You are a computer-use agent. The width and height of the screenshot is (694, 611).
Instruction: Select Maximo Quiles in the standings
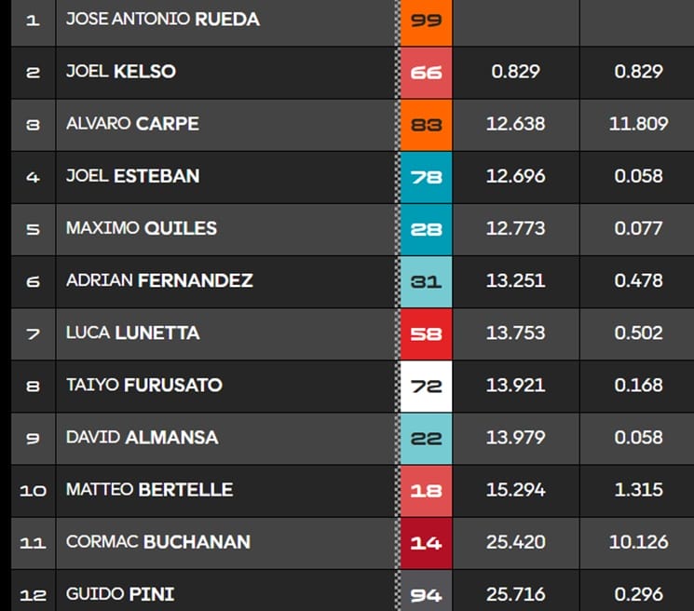[x=142, y=227]
